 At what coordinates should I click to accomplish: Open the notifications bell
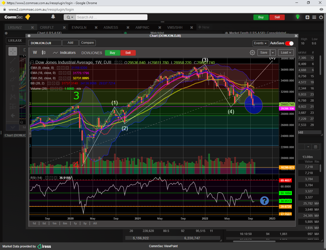pyautogui.click(x=53, y=17)
